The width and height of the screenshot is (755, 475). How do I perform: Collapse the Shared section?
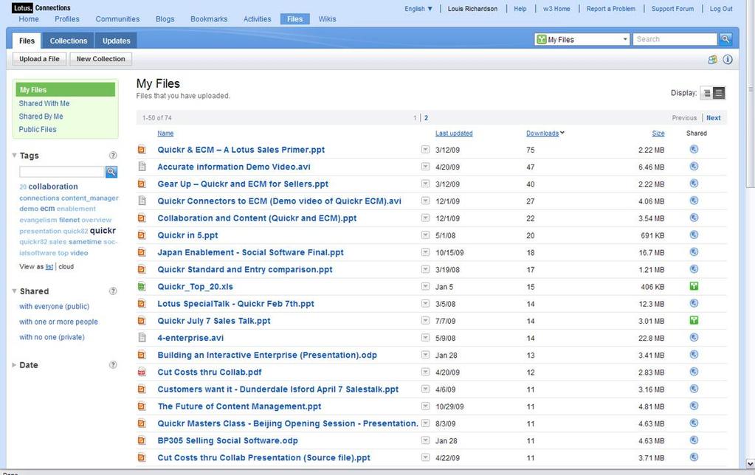15,291
